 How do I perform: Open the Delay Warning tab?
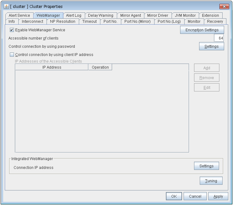(x=100, y=16)
